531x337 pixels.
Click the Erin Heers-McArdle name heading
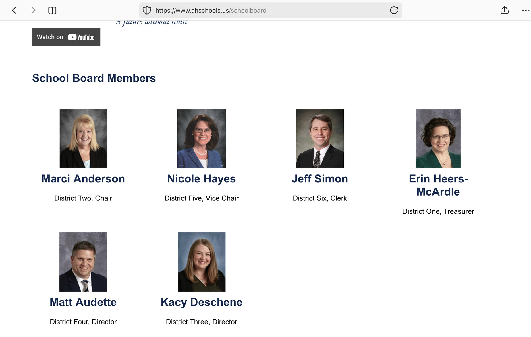438,185
